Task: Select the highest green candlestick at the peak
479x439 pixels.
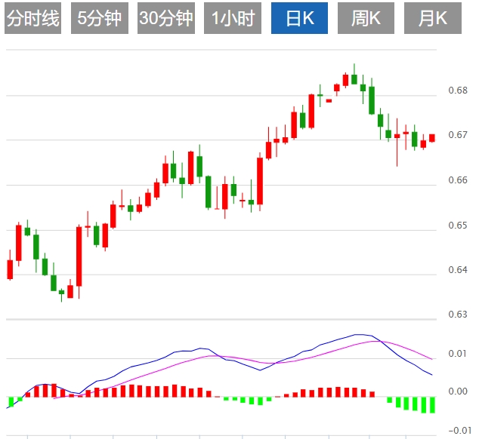Action: click(354, 78)
